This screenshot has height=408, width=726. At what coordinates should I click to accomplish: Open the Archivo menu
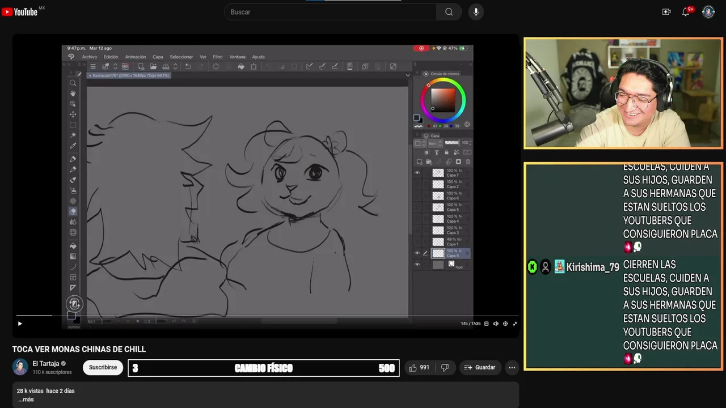point(90,57)
